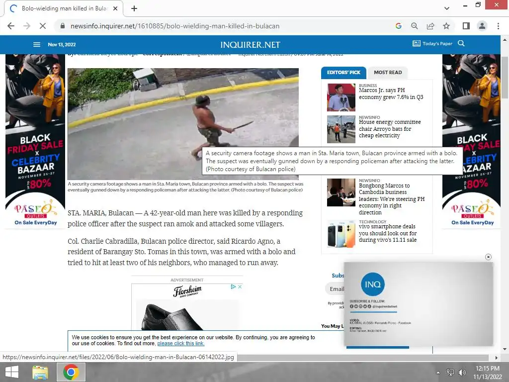
Task: Open the AdChoices icon on Florsheim ad
Action: pos(233,286)
